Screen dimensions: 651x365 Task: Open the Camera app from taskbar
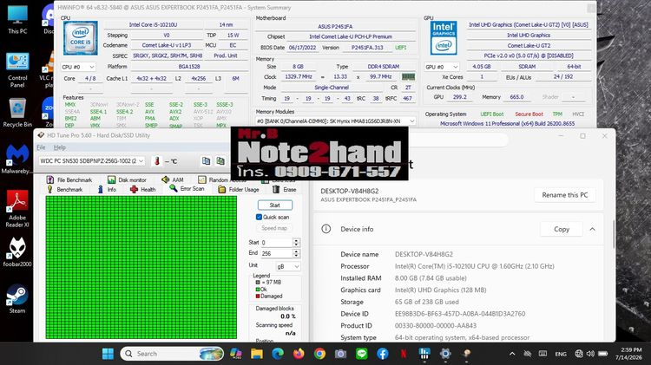[x=340, y=354]
